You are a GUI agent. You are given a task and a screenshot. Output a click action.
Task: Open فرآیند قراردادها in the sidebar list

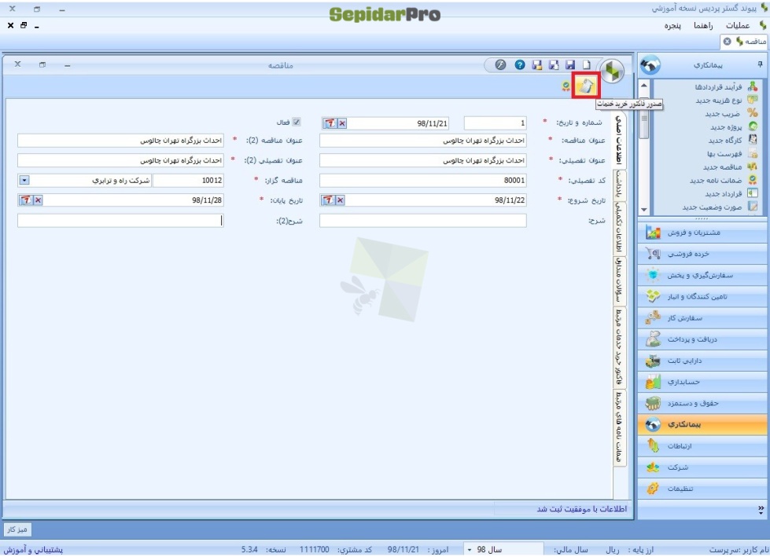point(726,86)
